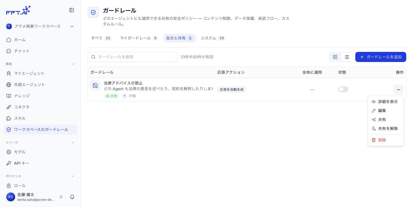Click the KS user avatar
This screenshot has width=413, height=207.
11,197
